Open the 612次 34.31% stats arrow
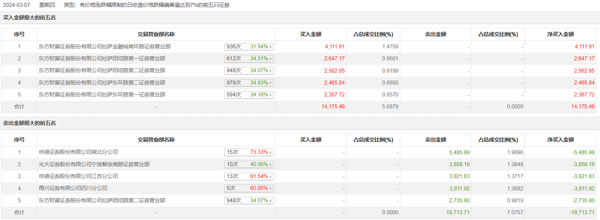 click(x=271, y=59)
